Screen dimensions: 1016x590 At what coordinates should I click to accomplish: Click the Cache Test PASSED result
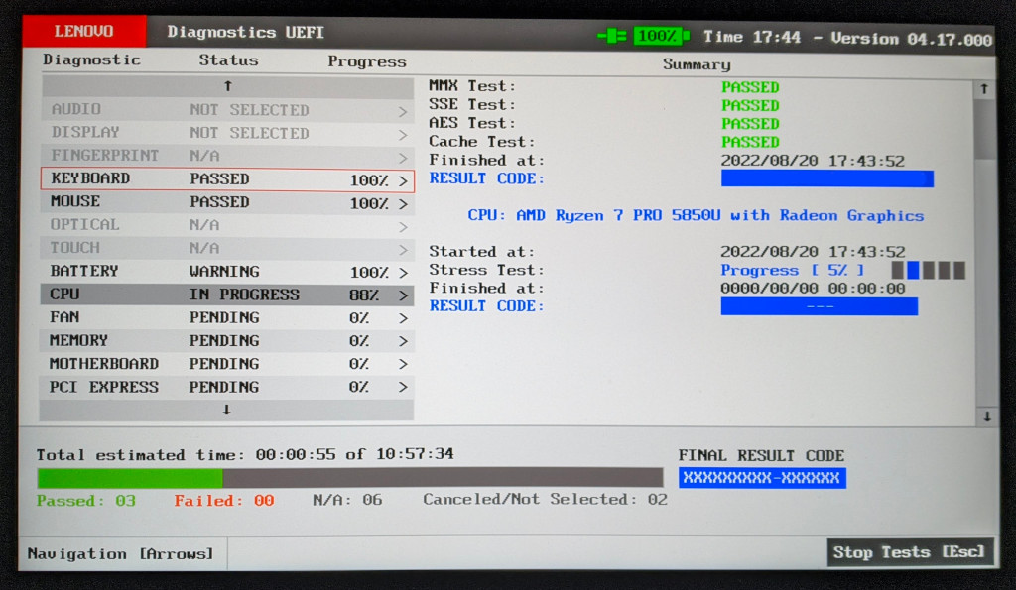tap(750, 142)
